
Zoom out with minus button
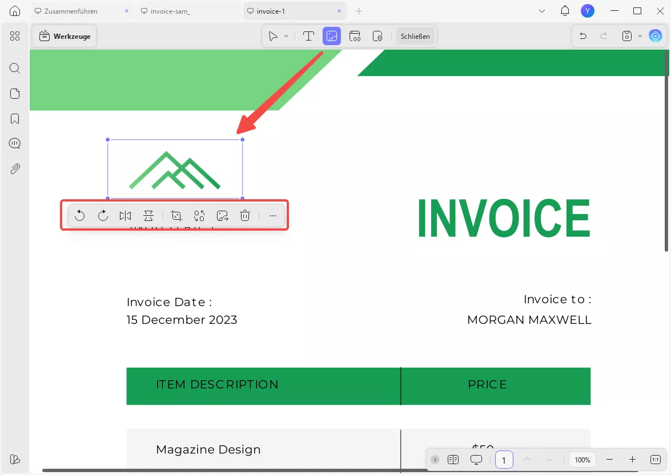610,460
